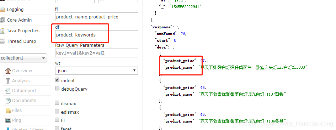Viewport: 336px width, 130px height.
Task: Enable the edismax checkbox
Action: pyautogui.click(x=57, y=112)
